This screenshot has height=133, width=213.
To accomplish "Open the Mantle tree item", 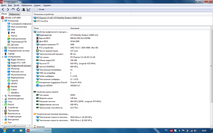I will point(12,87).
